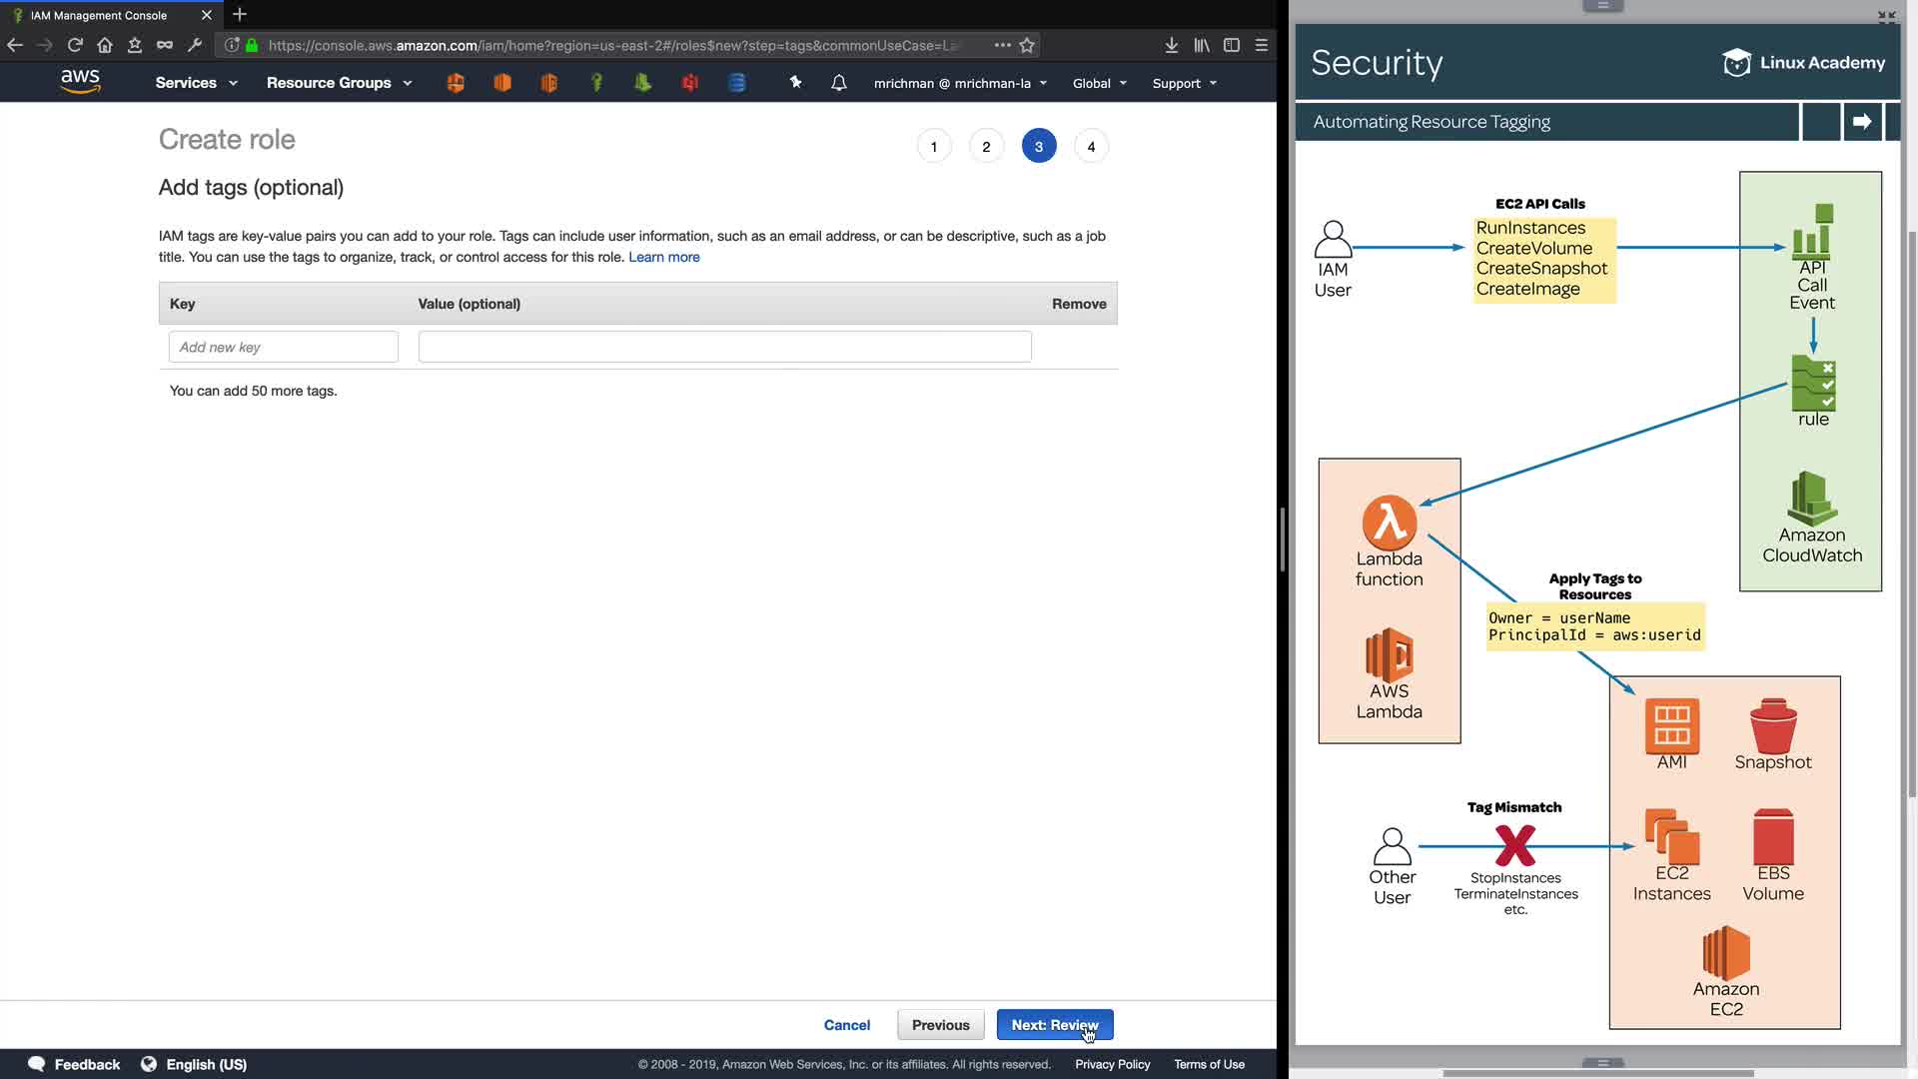Click the browser home icon

pos(105,45)
